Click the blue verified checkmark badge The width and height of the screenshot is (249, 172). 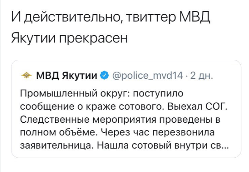click(x=105, y=76)
